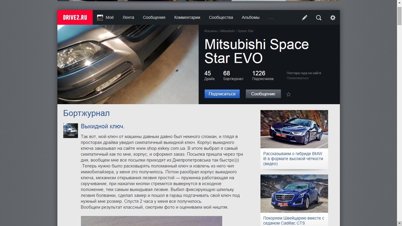The height and width of the screenshot is (226, 402).
Task: Open the Cadillac CTS article thumbnail
Action: coord(294,194)
